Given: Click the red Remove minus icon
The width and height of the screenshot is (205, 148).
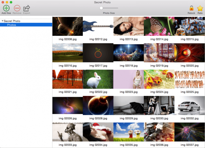Looking at the screenshot, I should coord(17,8).
